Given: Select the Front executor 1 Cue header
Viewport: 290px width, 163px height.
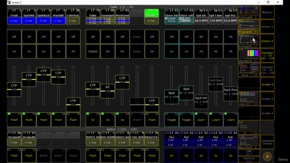Looking at the screenshot, I should (14, 17).
